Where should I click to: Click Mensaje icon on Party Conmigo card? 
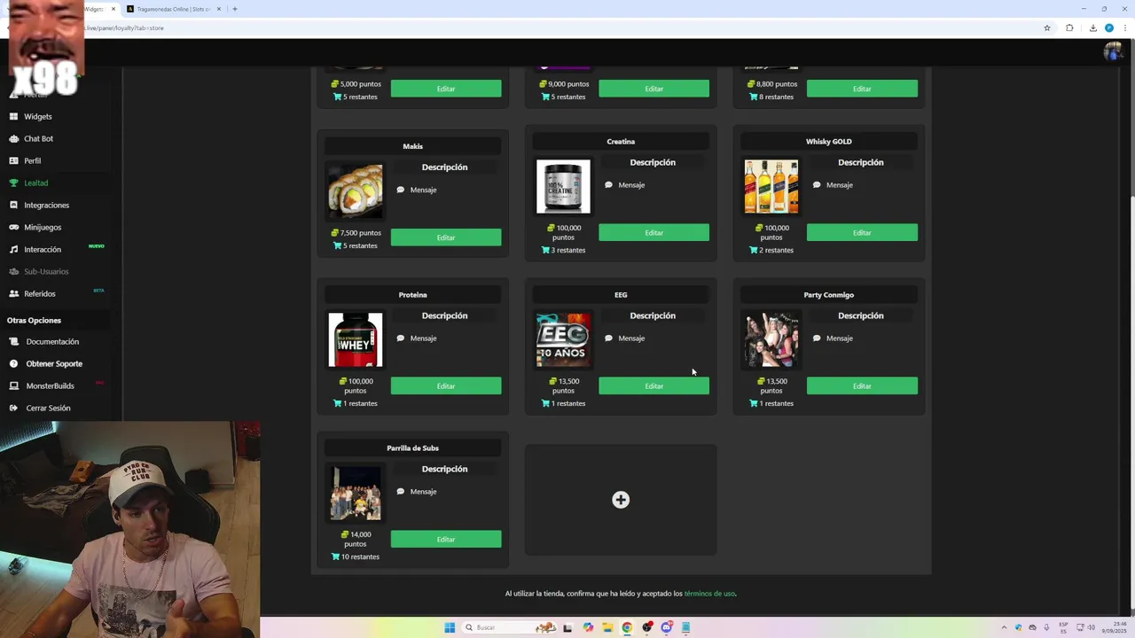817,338
